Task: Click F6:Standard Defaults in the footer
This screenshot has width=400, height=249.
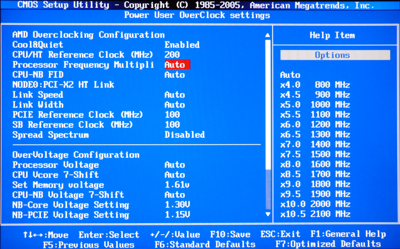Action: pos(205,245)
